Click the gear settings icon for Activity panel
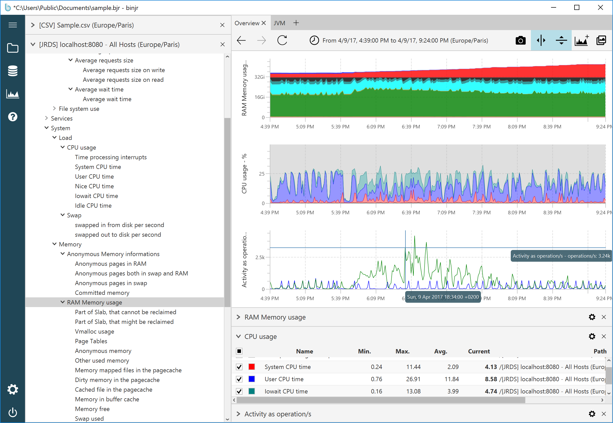This screenshot has width=613, height=423. [592, 414]
